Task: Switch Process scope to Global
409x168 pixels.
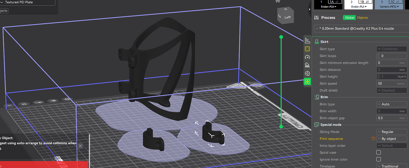Action: coord(349,18)
